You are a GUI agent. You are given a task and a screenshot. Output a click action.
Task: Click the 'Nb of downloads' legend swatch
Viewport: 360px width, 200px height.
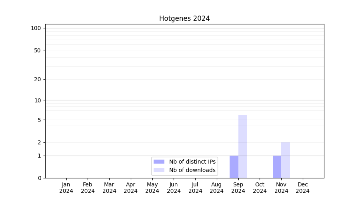point(159,170)
